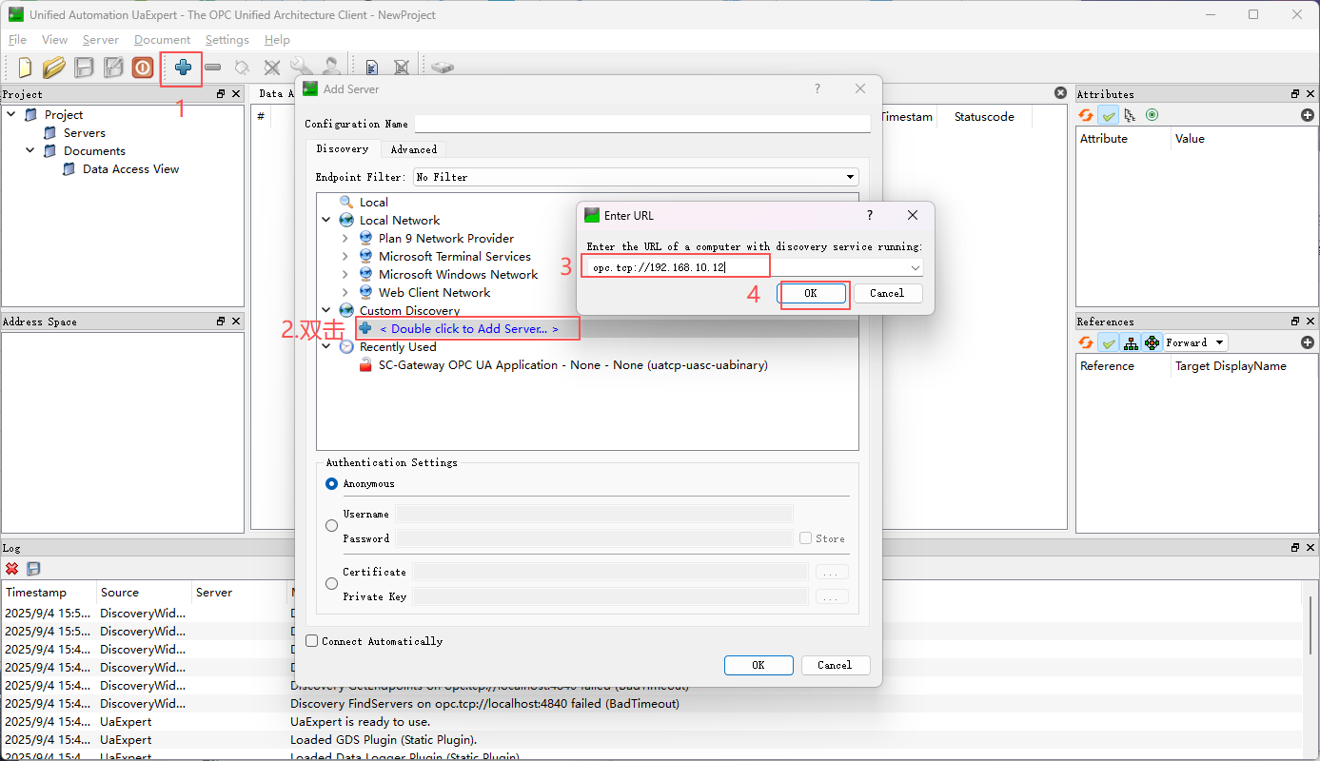Viewport: 1320px width, 761px height.
Task: Click the Add Server plus icon in toolbar
Action: (183, 68)
